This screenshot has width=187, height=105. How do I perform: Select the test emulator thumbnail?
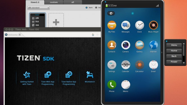(x=37, y=20)
